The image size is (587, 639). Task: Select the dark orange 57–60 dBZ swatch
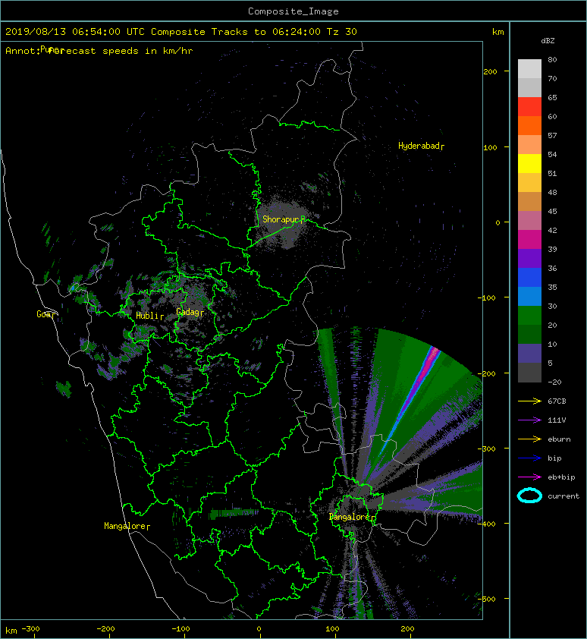tap(529, 125)
